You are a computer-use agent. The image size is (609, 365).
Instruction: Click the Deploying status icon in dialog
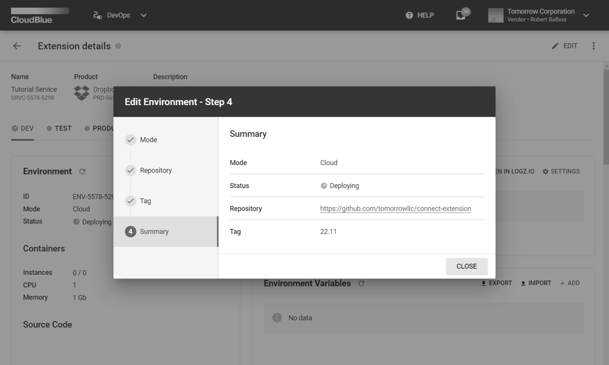coord(324,186)
